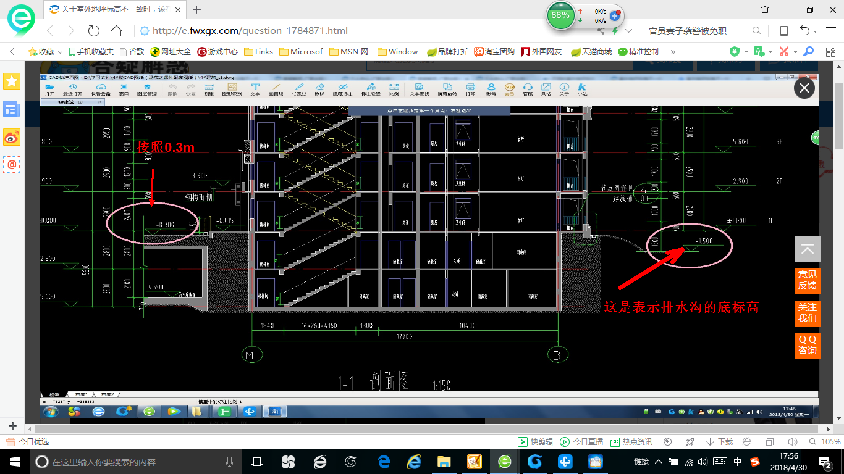Close the enlarged image lightbox
Image resolution: width=844 pixels, height=474 pixels.
tap(804, 89)
